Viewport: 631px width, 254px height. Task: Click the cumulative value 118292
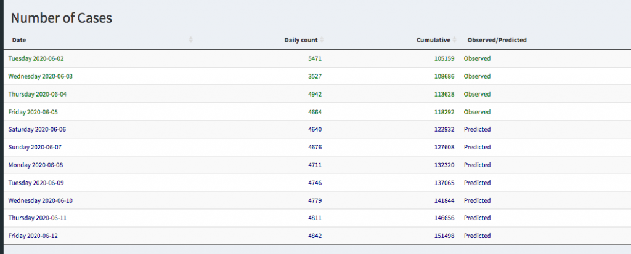(x=443, y=112)
